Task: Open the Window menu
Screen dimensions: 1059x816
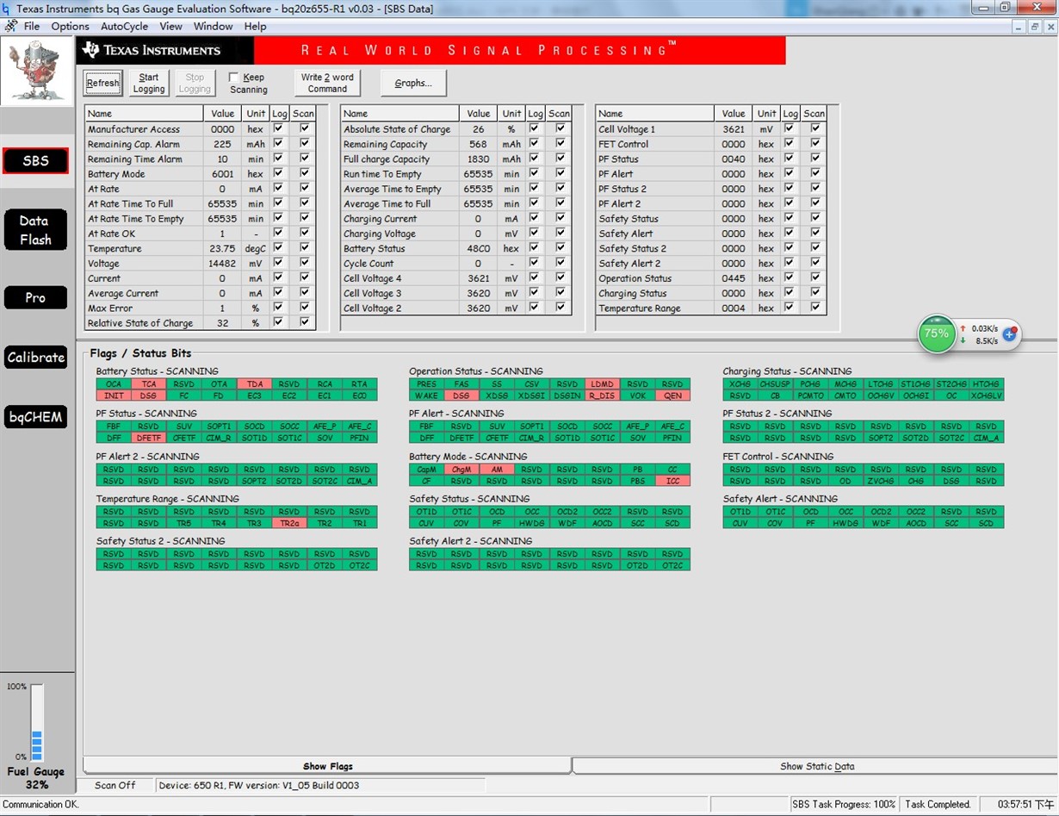Action: click(x=213, y=26)
